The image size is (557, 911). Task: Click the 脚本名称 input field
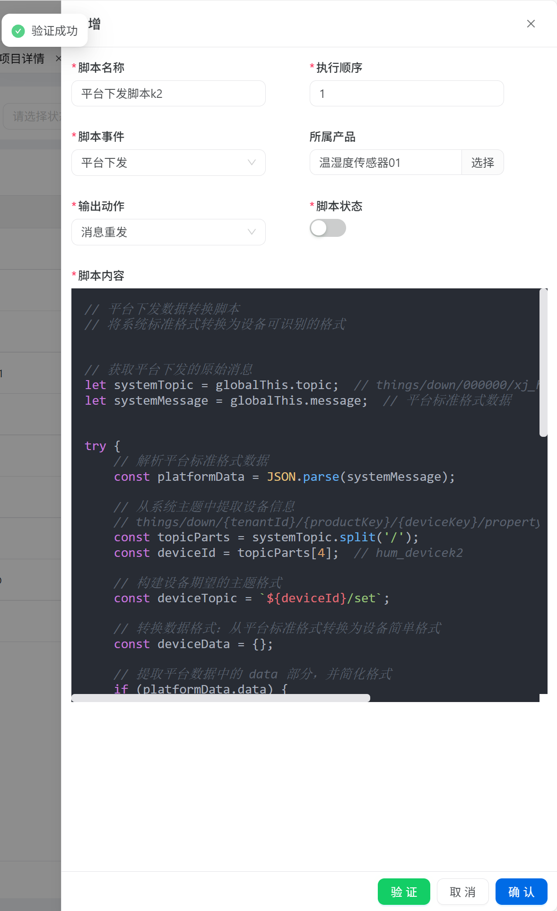(168, 94)
